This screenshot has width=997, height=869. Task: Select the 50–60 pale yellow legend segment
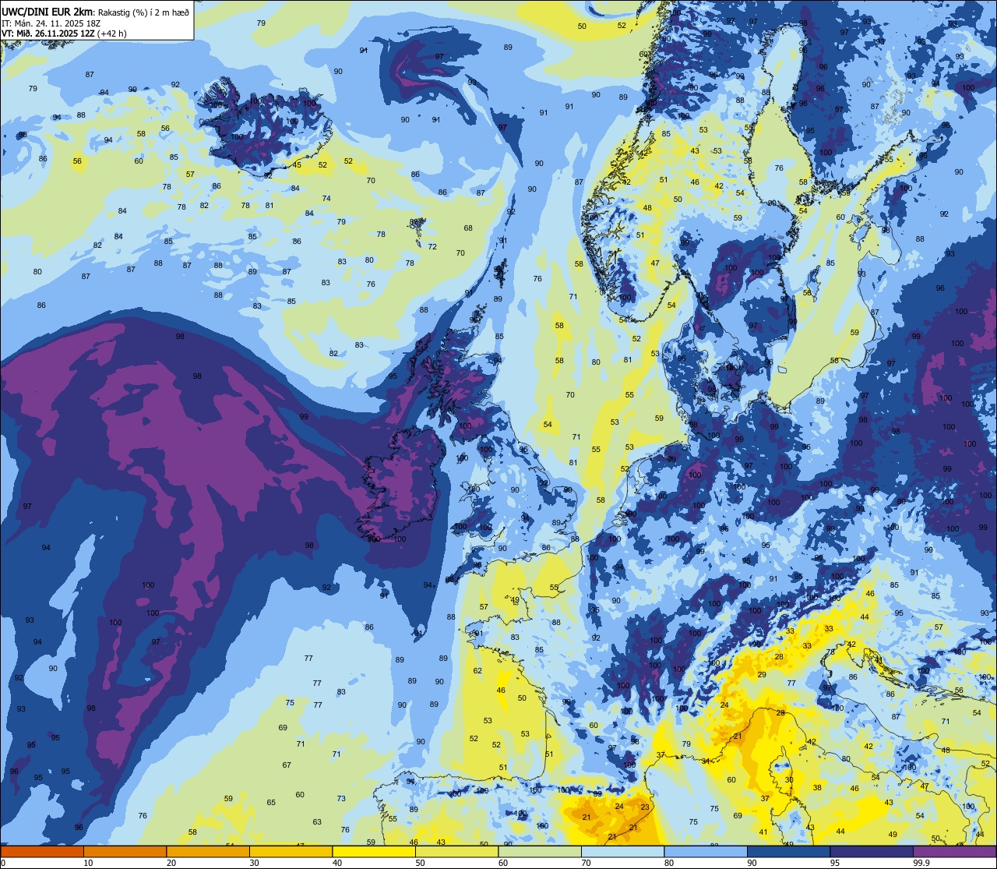(456, 851)
